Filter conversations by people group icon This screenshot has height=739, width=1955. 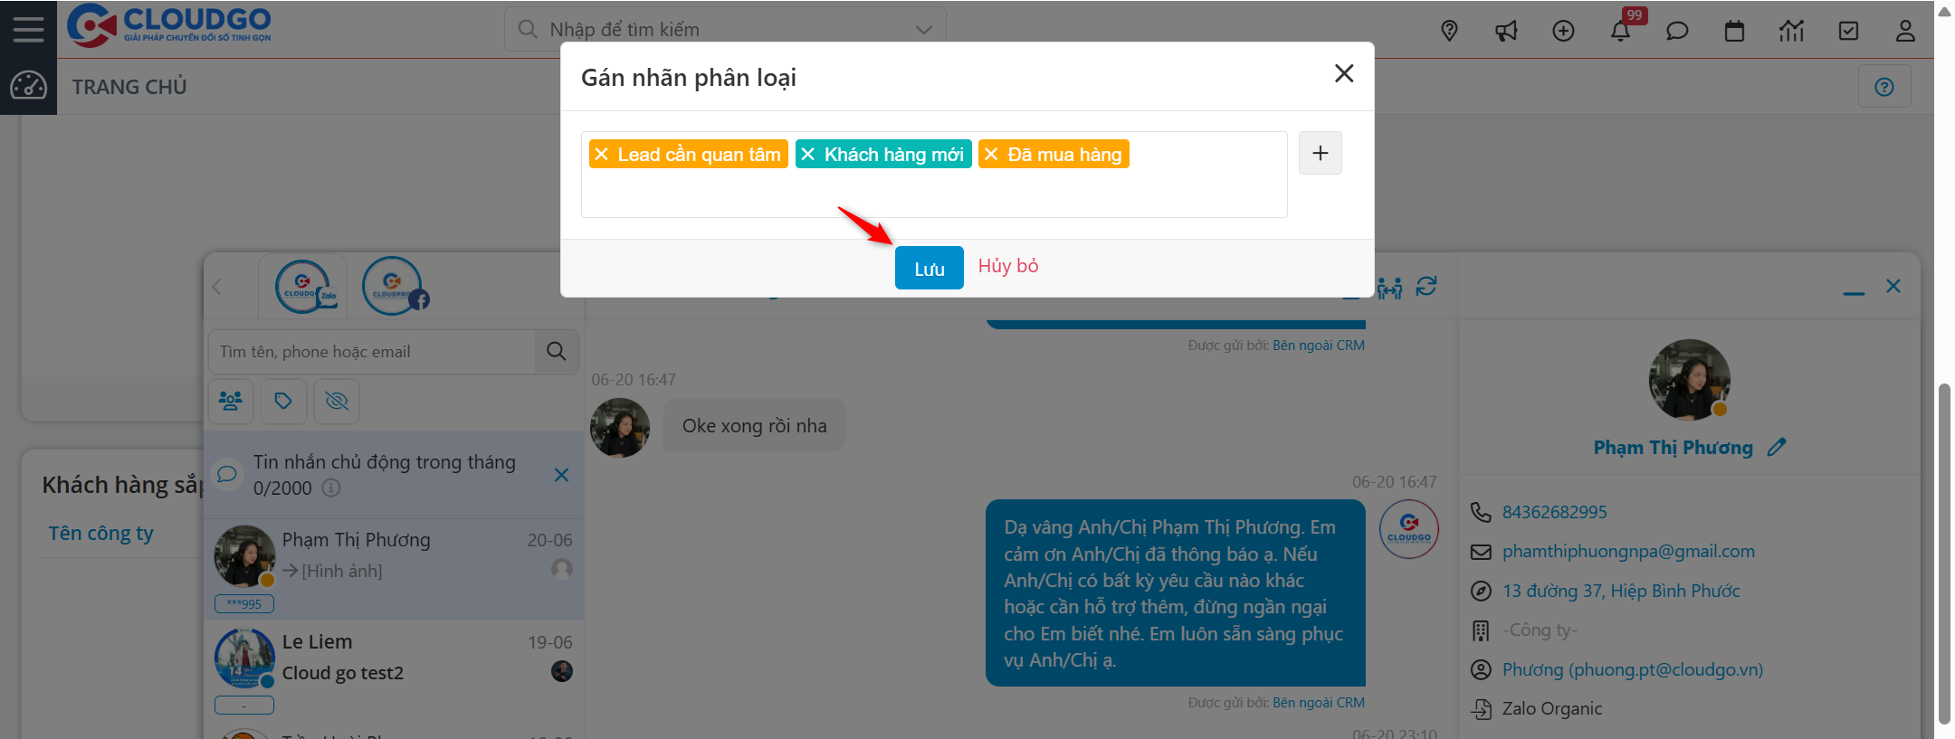[231, 401]
